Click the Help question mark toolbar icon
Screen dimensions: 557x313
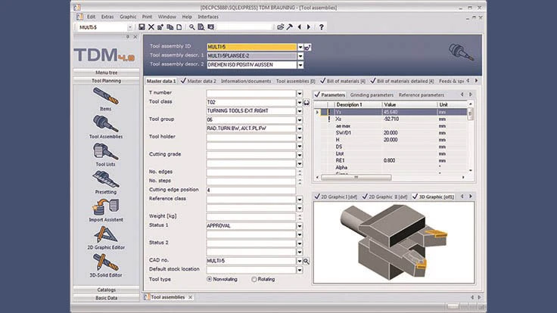click(321, 26)
